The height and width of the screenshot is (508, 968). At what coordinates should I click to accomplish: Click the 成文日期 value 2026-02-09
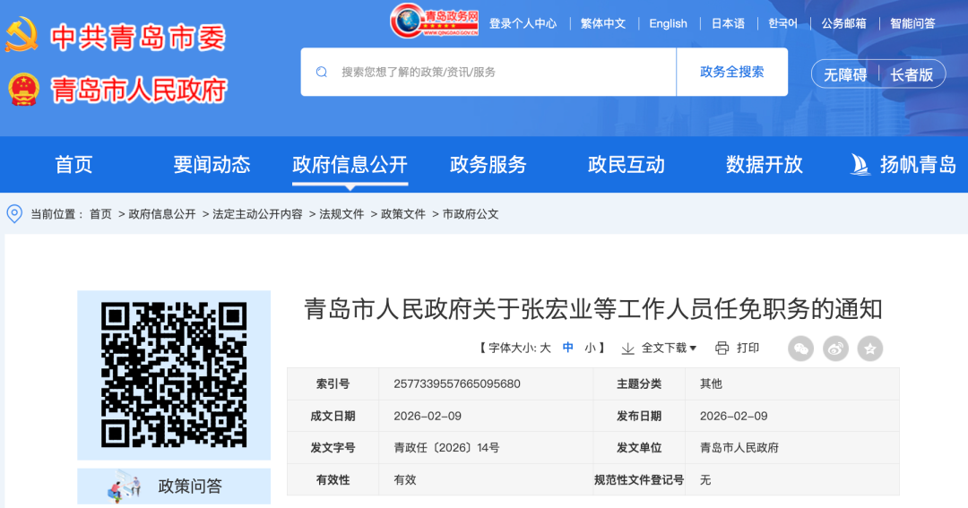[x=428, y=416]
